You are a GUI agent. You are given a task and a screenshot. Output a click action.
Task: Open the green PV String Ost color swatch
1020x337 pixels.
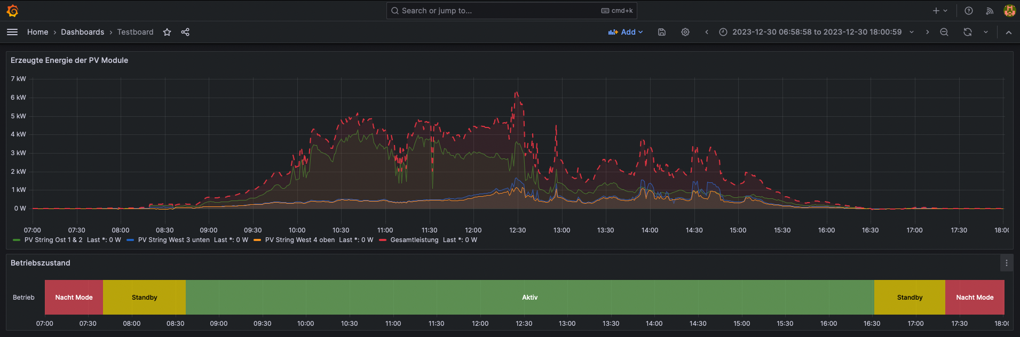[17, 240]
